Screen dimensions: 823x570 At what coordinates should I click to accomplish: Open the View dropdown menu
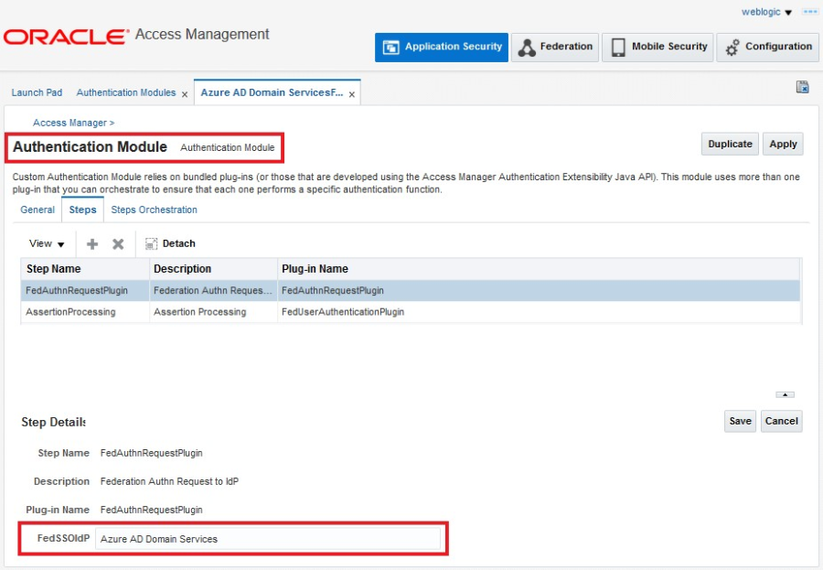tap(47, 244)
